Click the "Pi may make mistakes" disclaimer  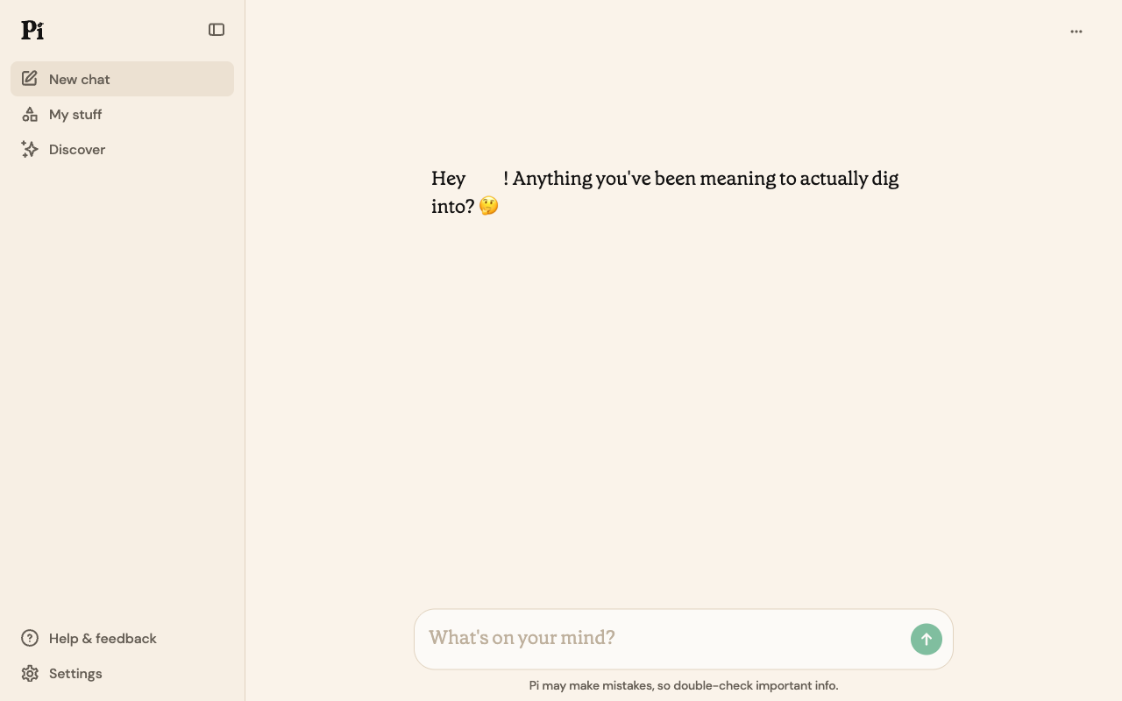[684, 685]
